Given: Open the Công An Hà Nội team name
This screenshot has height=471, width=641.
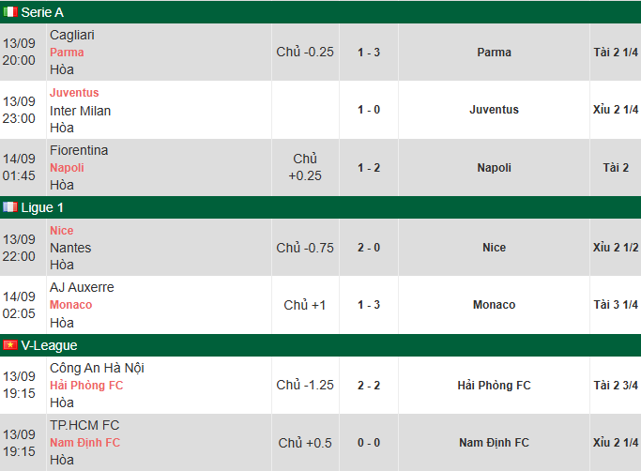Looking at the screenshot, I should pyautogui.click(x=97, y=368).
